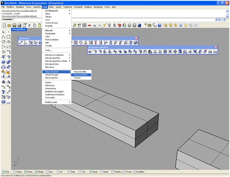This screenshot has height=177, width=230.
Task: Toggle the Quad osnap checkbox
Action: (x=91, y=172)
